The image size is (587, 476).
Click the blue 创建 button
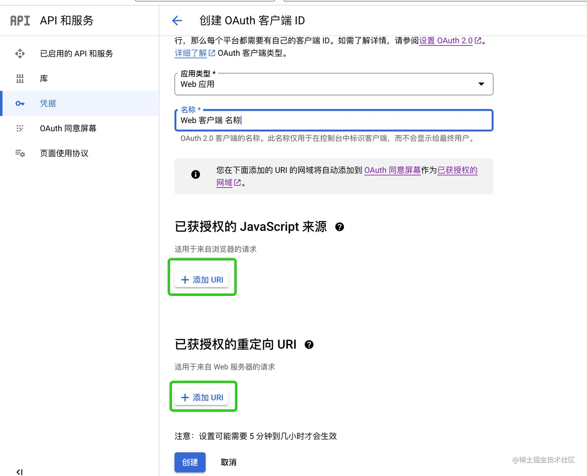190,462
